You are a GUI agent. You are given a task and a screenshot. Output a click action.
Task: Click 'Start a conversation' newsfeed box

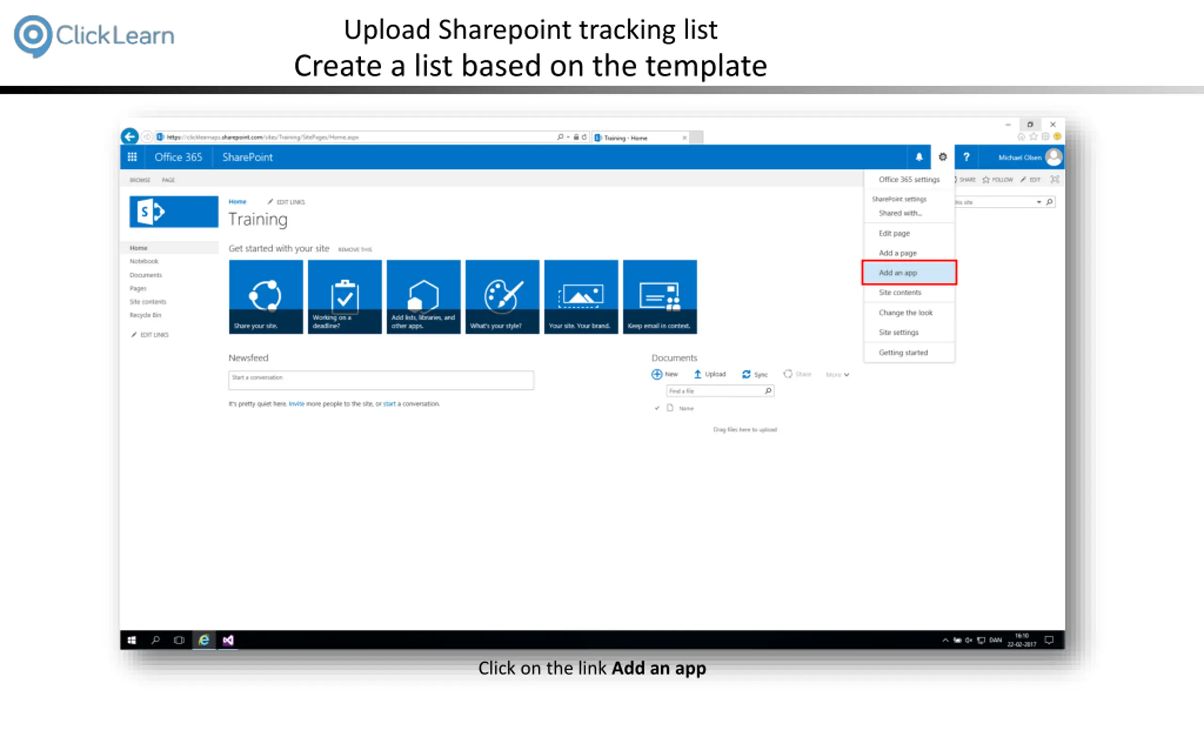(x=381, y=380)
